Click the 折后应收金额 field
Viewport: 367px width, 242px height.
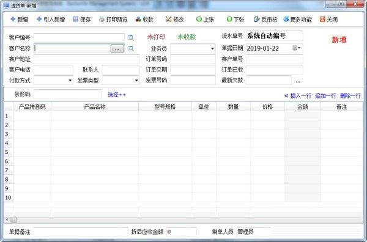(x=182, y=232)
